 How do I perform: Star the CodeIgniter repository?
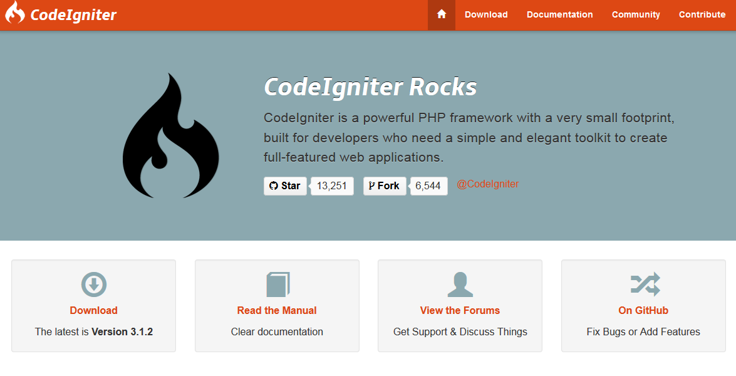click(285, 185)
